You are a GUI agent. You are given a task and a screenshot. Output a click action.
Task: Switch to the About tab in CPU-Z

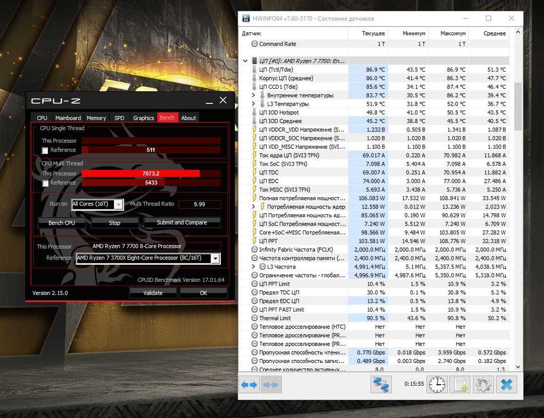coord(189,118)
